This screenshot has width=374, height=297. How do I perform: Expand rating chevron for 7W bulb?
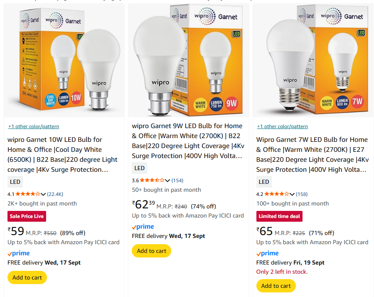292,194
